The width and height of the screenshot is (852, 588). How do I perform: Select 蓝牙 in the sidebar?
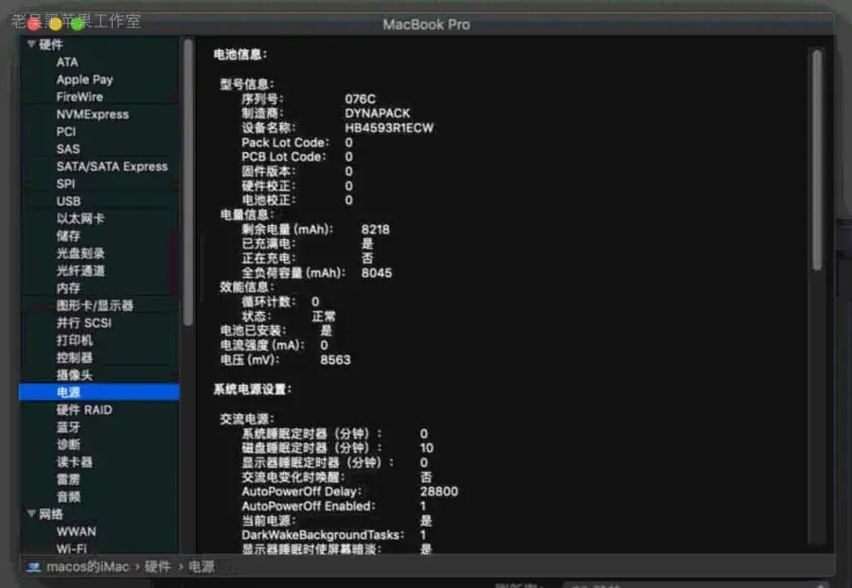[x=68, y=427]
